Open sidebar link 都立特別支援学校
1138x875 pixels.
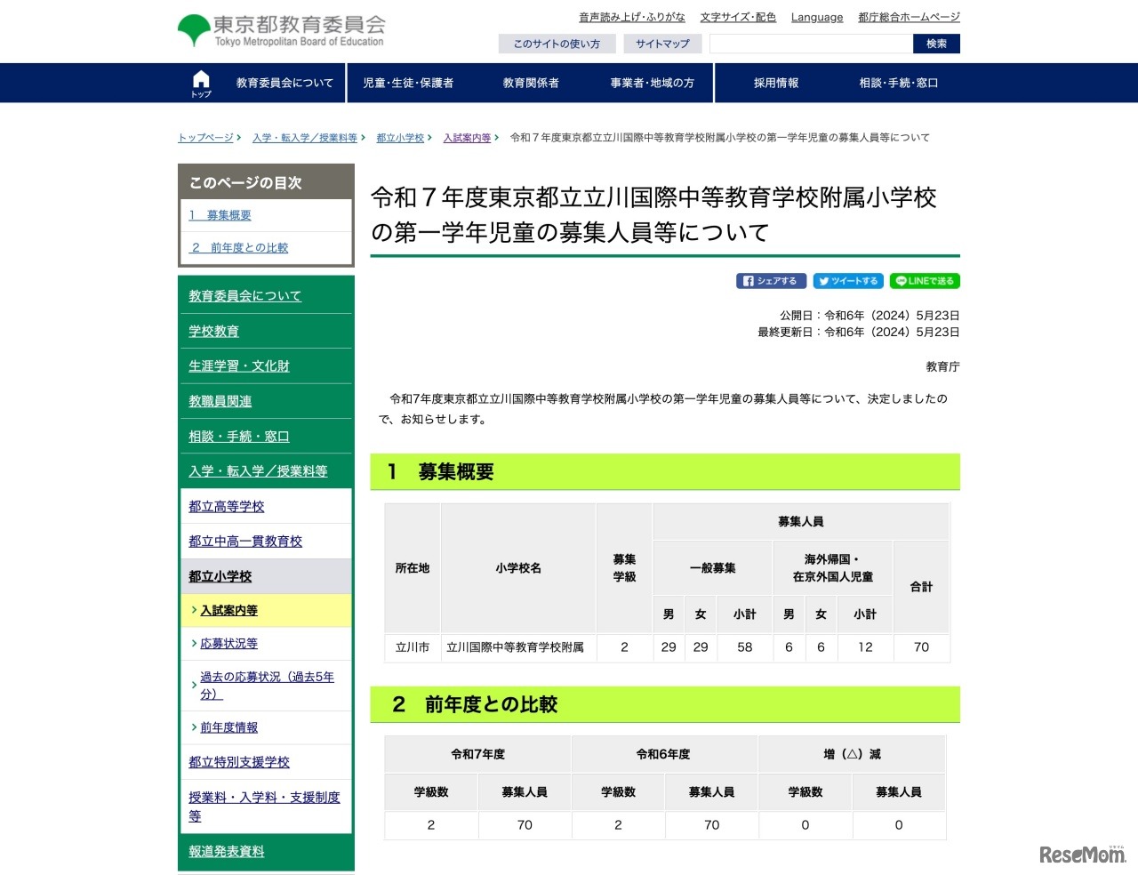click(x=239, y=762)
